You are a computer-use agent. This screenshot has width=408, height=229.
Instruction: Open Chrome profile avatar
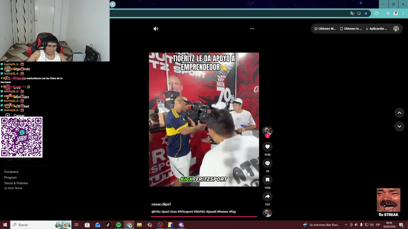coord(396,13)
